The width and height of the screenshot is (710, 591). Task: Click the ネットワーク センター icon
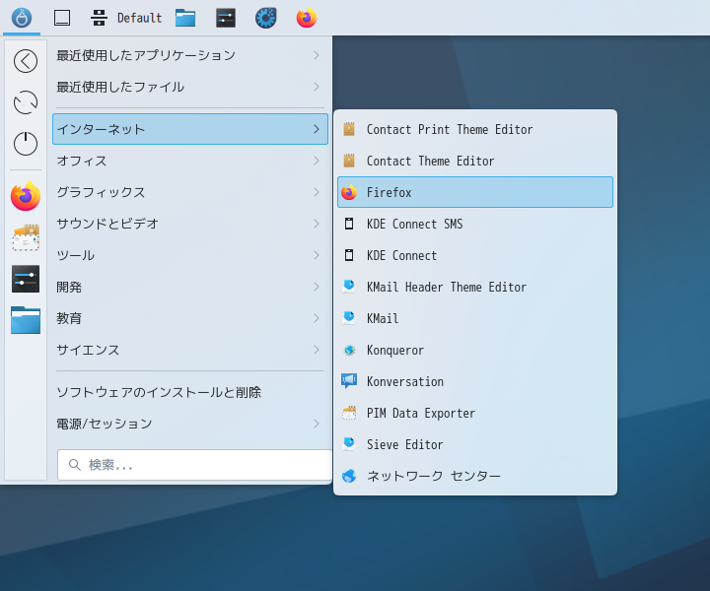pyautogui.click(x=349, y=476)
